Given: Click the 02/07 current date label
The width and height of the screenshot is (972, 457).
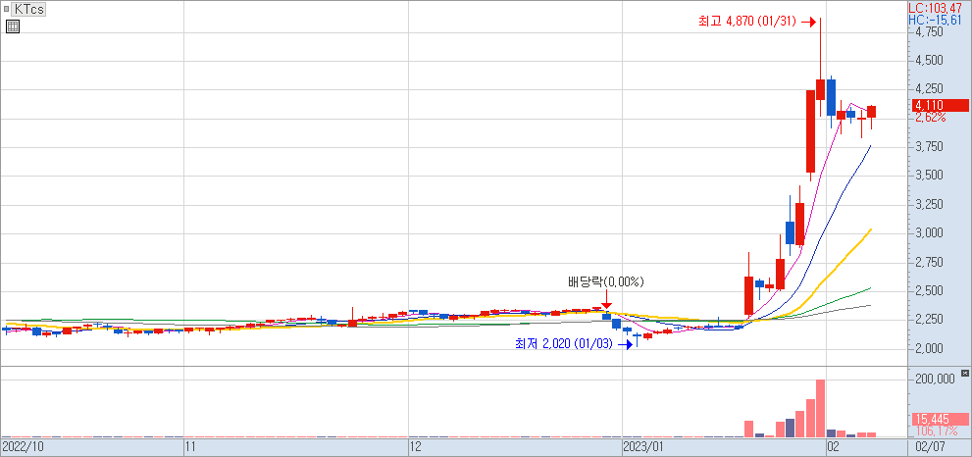Looking at the screenshot, I should coord(931,446).
